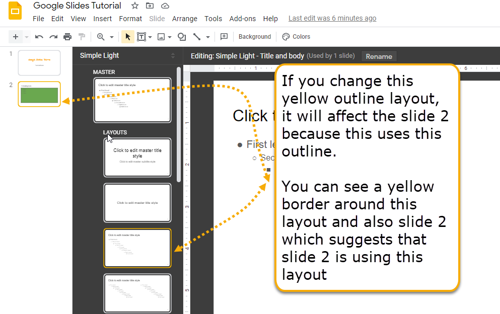The width and height of the screenshot is (500, 314).
Task: Redo the last action
Action: pyautogui.click(x=53, y=37)
